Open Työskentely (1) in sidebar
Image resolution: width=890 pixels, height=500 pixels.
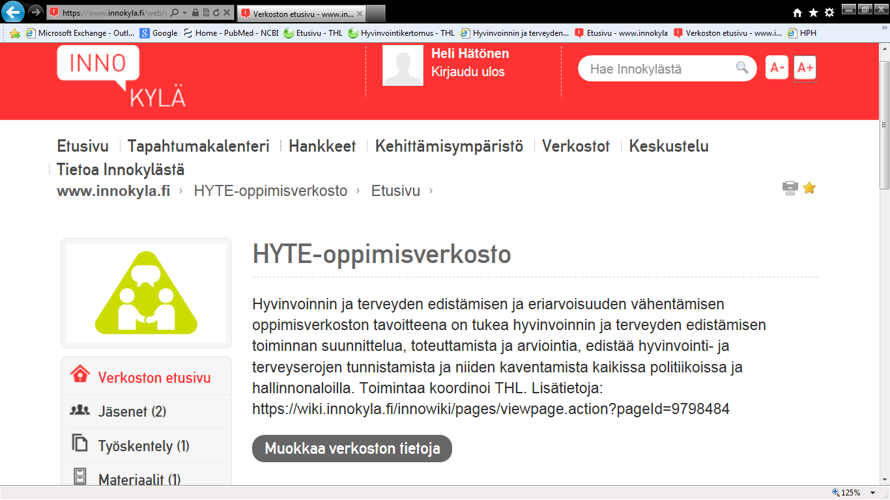143,446
